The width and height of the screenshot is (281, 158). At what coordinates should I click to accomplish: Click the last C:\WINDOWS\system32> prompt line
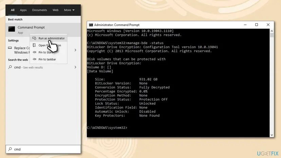[107, 128]
